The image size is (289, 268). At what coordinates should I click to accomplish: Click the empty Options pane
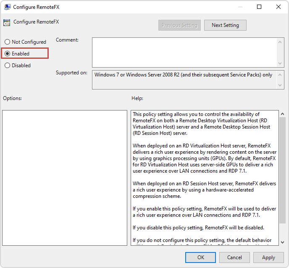click(65, 178)
